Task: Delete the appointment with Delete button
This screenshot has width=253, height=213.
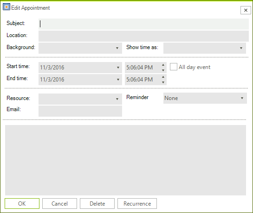Action: (97, 203)
